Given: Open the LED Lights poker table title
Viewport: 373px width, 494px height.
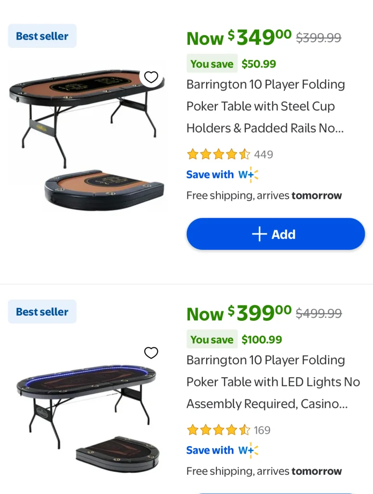Looking at the screenshot, I should (x=273, y=382).
